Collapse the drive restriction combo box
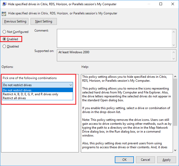 coord(71,85)
